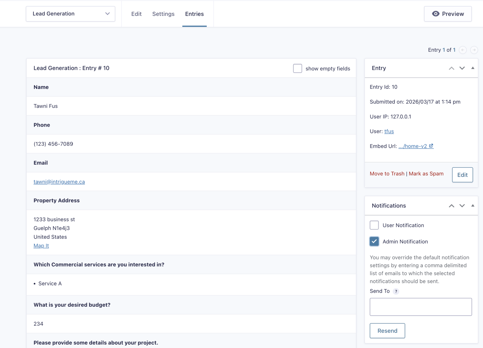Open the Embed Url external link icon

click(x=431, y=146)
